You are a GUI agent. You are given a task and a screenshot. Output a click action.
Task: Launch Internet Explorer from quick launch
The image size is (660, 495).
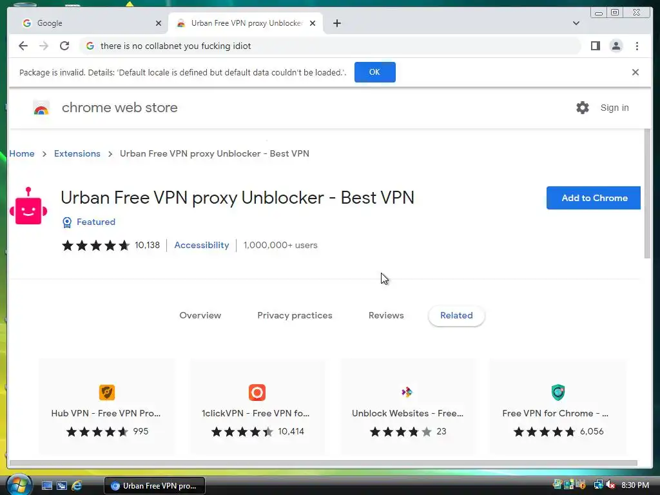tap(77, 486)
